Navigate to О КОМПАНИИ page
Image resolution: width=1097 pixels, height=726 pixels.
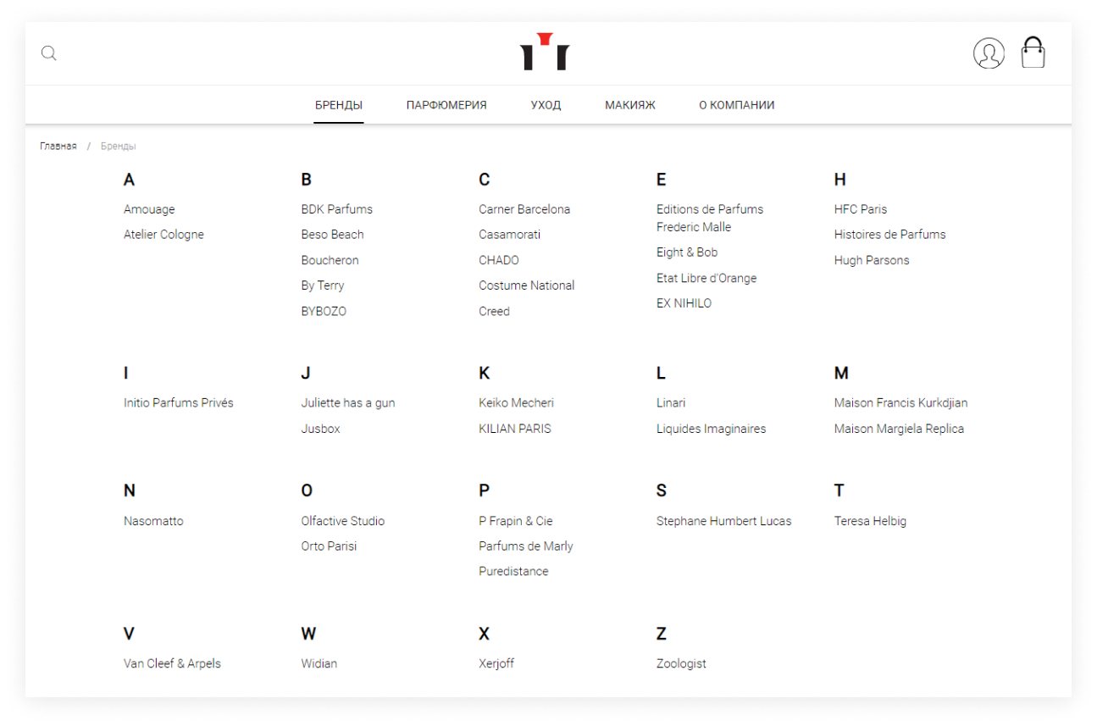pyautogui.click(x=736, y=105)
